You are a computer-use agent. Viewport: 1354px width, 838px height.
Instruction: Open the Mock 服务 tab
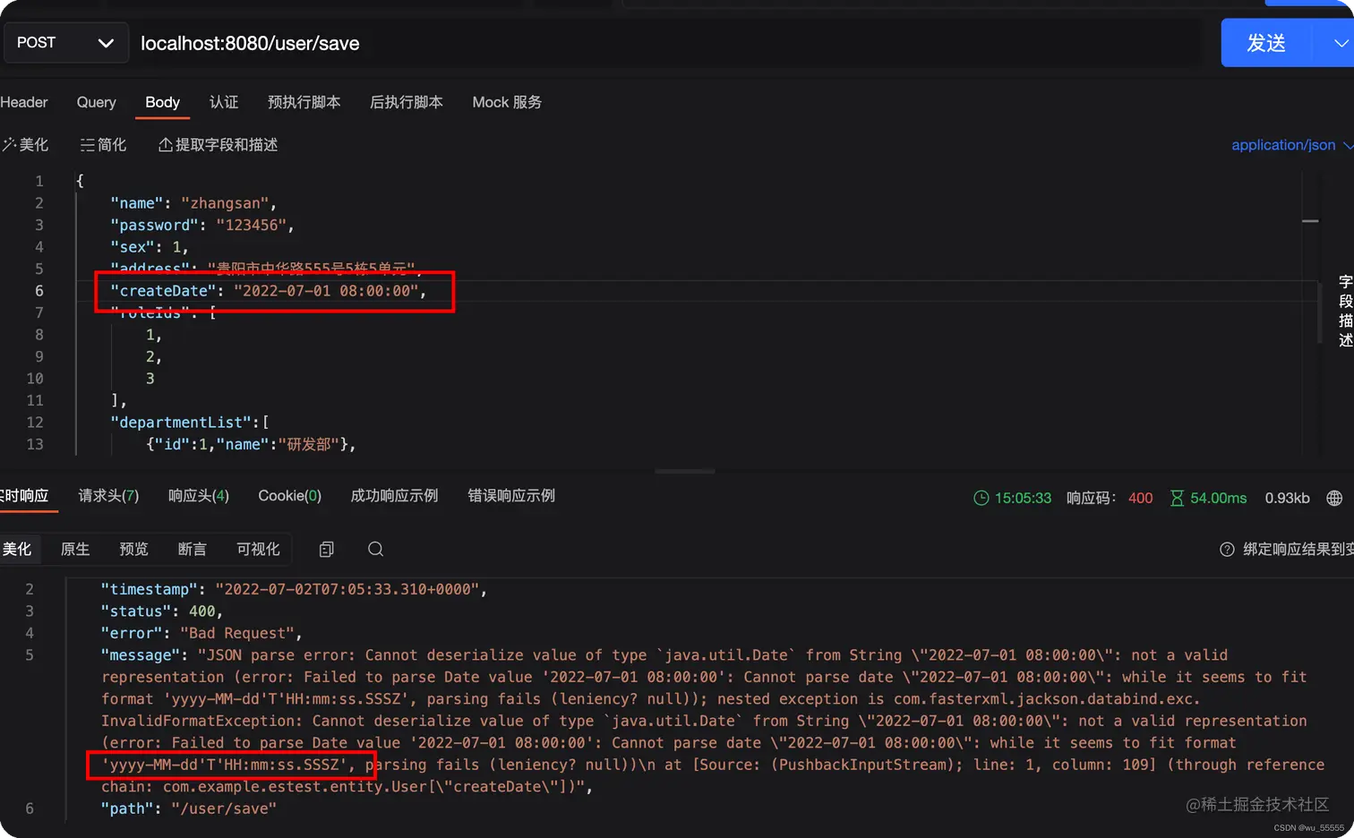[x=507, y=102]
